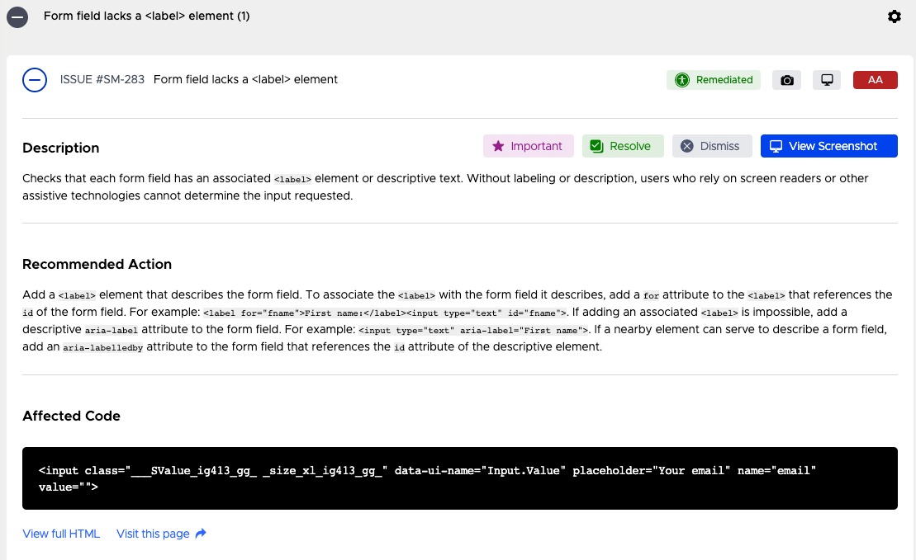Click the star icon on Important
This screenshot has height=560, width=916.
point(498,146)
